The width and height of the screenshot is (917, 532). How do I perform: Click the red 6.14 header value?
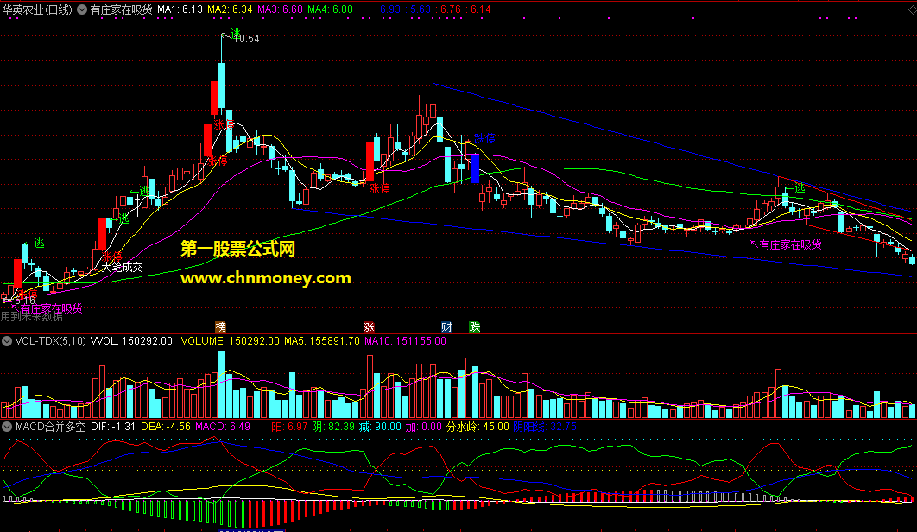point(480,9)
